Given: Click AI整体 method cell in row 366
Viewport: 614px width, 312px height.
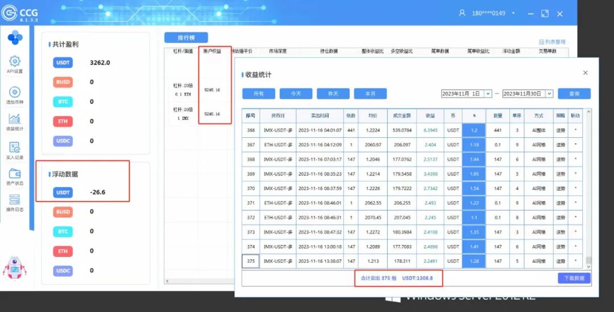Looking at the screenshot, I should coord(539,130).
